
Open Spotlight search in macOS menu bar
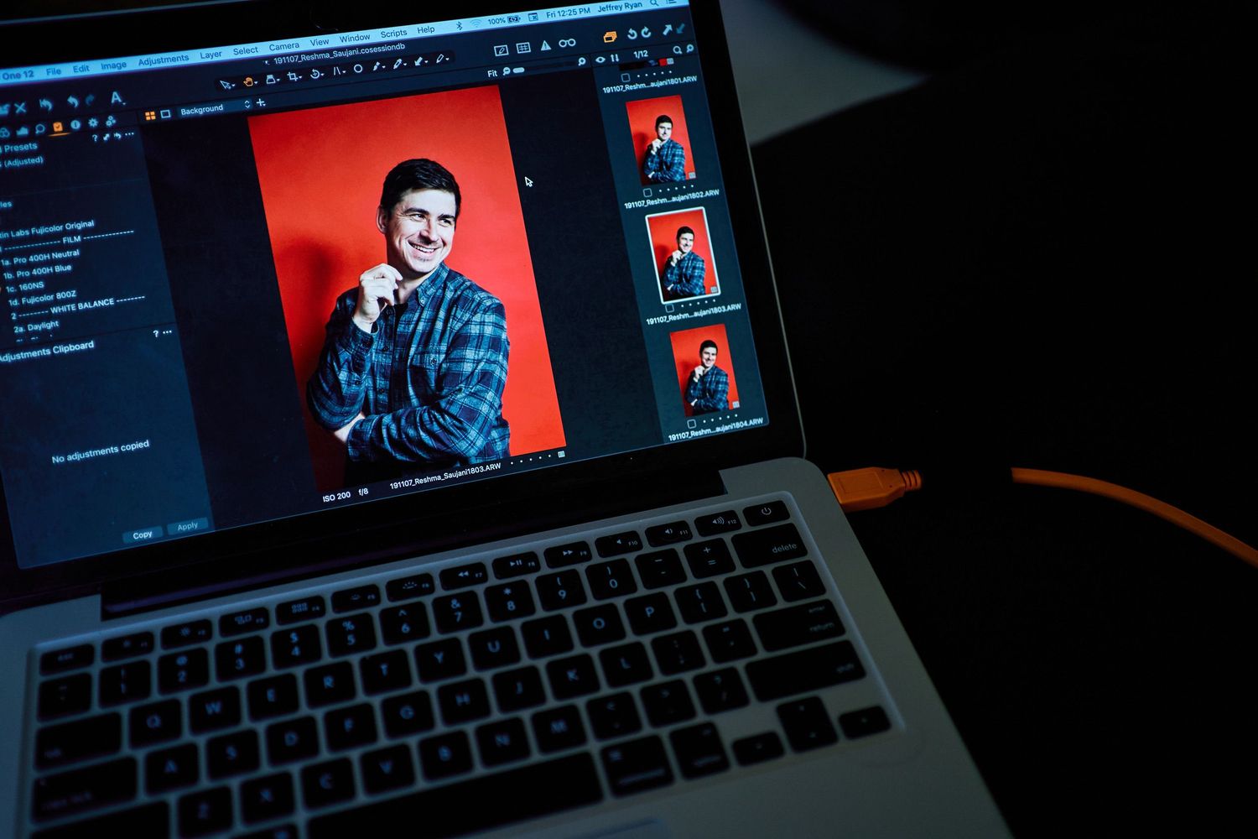coord(654,3)
